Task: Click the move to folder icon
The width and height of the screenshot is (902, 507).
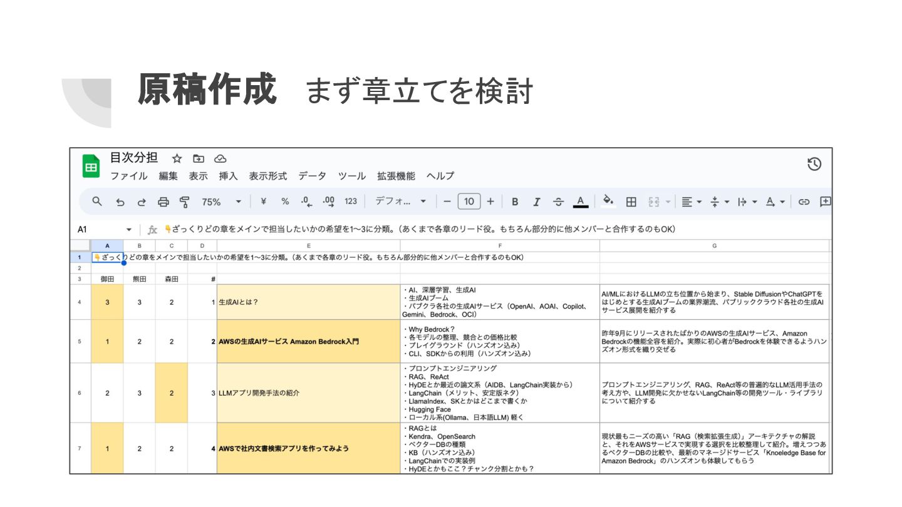Action: coord(199,158)
